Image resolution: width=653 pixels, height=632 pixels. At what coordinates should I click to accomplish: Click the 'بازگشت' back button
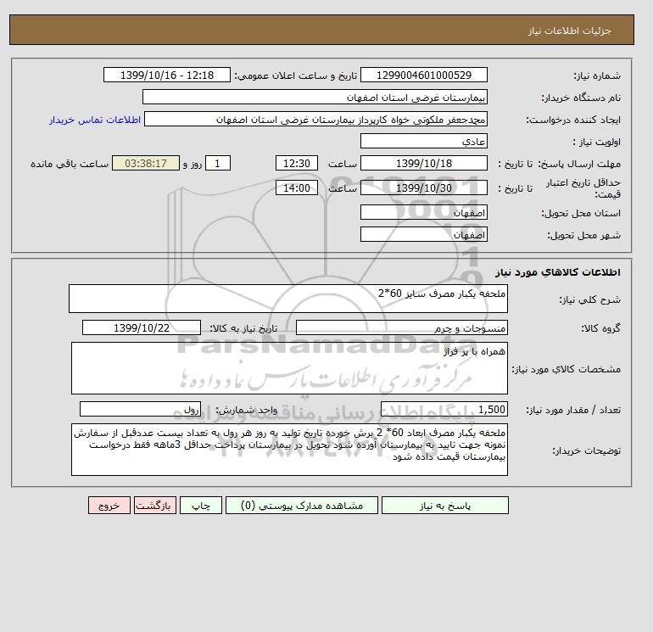[x=155, y=505]
